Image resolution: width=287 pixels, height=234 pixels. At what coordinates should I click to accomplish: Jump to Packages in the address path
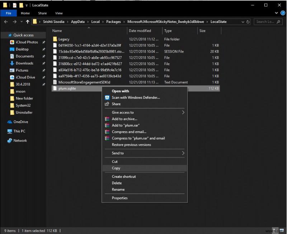[113, 22]
